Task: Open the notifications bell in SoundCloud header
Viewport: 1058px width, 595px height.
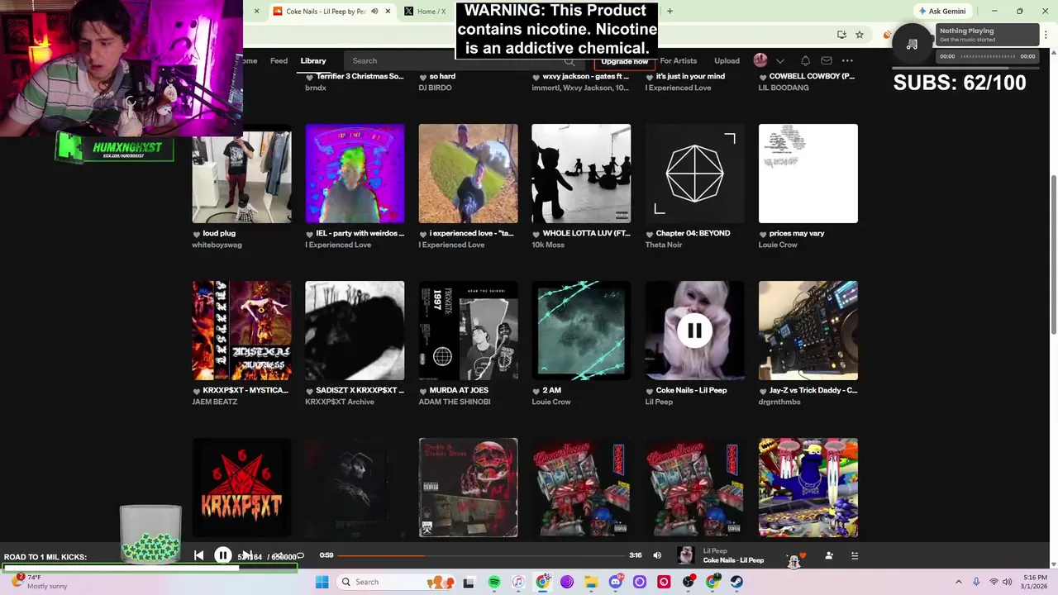Action: [x=805, y=60]
